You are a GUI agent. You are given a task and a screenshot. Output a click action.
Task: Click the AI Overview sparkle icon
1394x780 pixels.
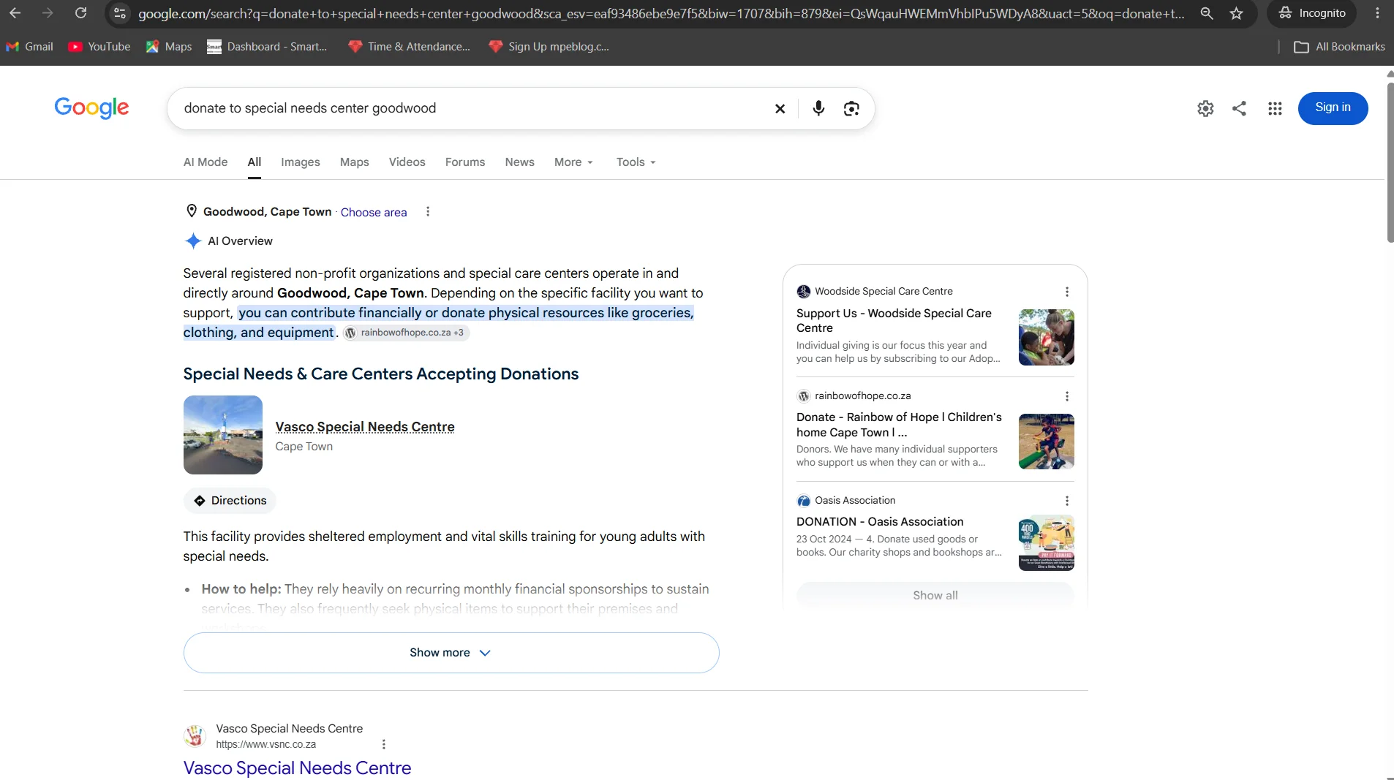[192, 241]
